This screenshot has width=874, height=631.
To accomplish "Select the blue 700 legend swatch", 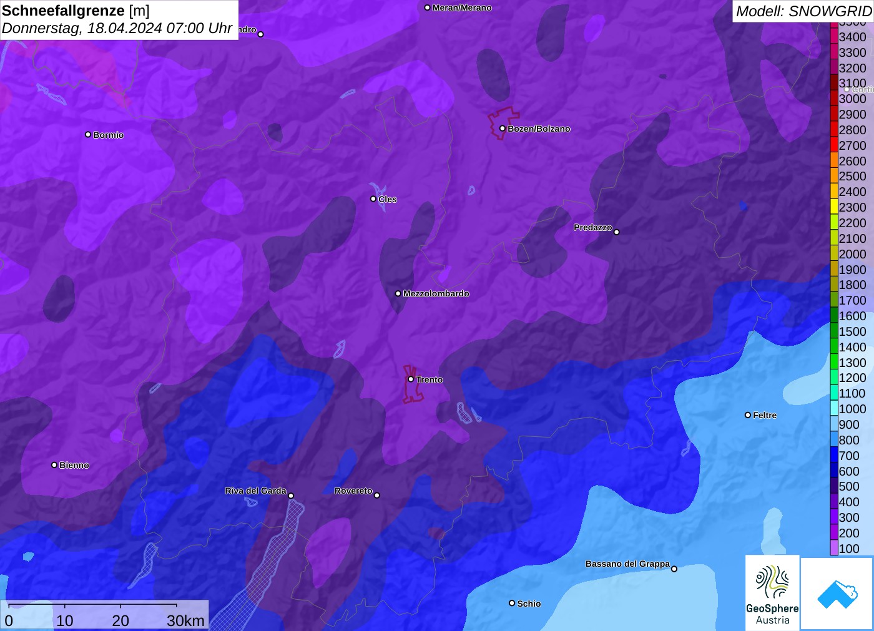I will click(834, 456).
